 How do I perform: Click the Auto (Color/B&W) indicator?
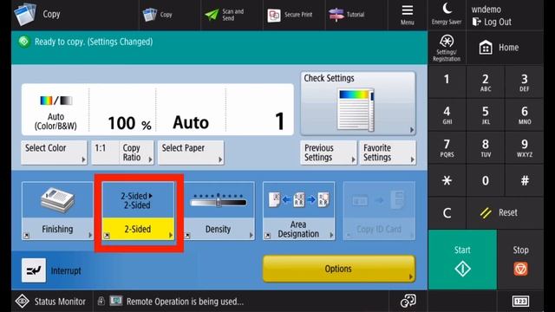click(55, 113)
